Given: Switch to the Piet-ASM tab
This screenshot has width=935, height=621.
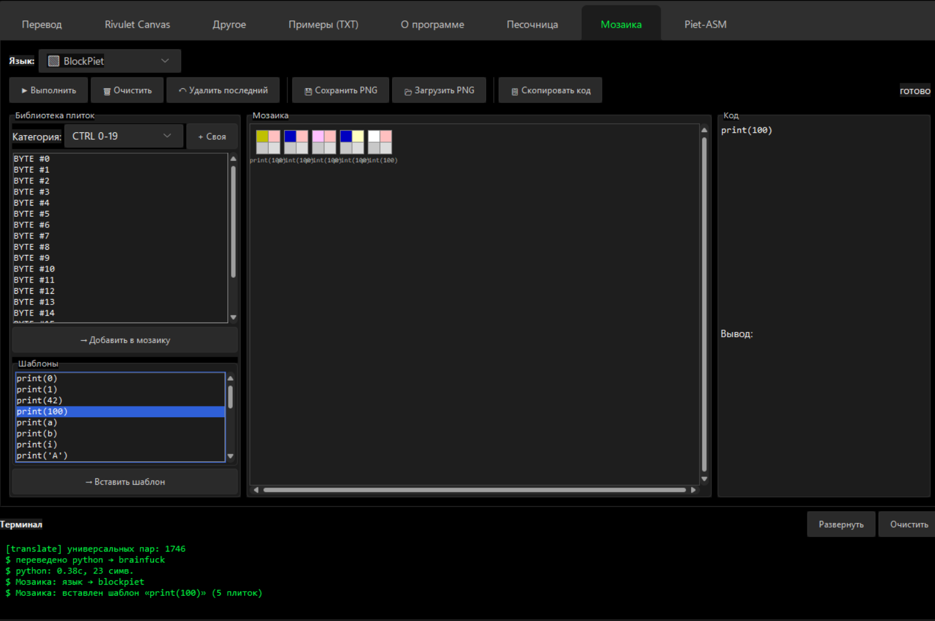Looking at the screenshot, I should pyautogui.click(x=705, y=24).
